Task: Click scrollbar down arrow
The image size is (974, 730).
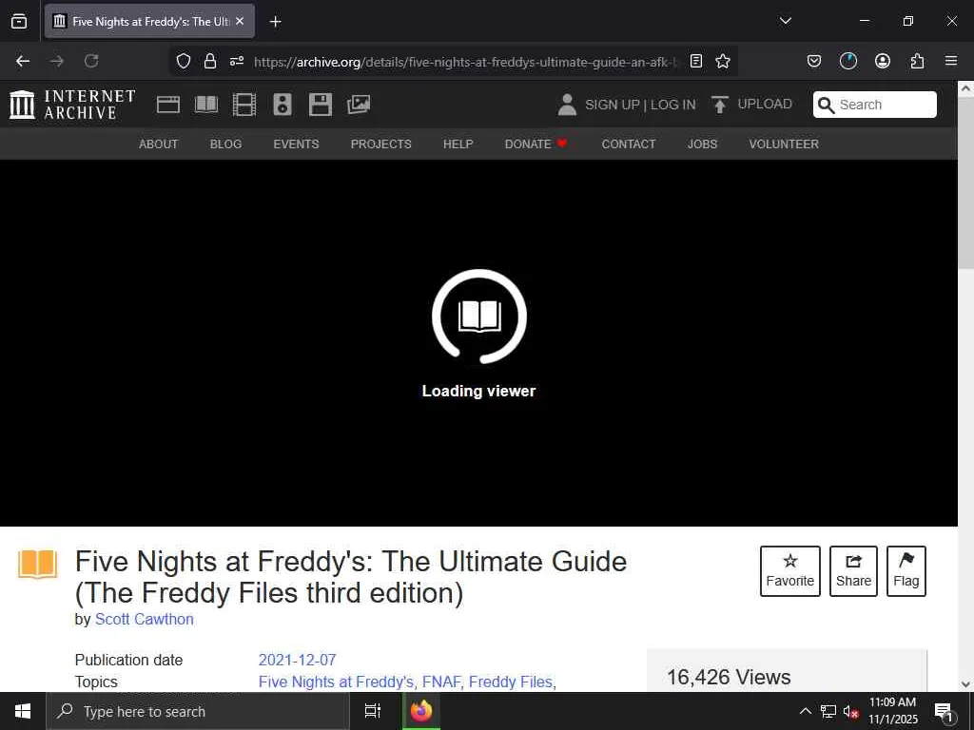Action: tap(966, 684)
